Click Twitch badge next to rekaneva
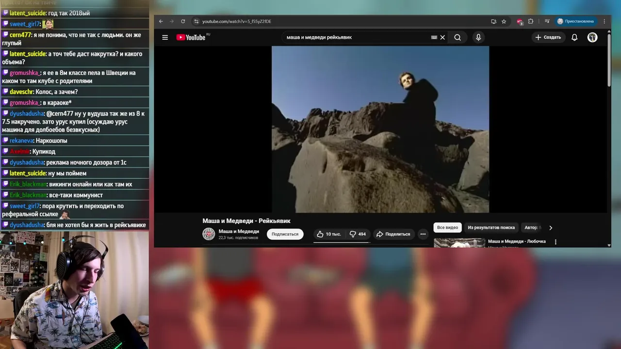Image resolution: width=621 pixels, height=349 pixels. 5,141
